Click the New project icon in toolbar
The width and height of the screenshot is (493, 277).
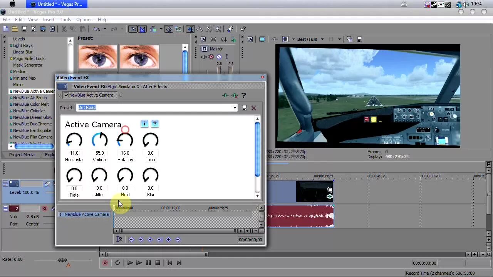click(5, 29)
